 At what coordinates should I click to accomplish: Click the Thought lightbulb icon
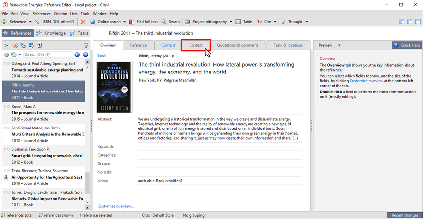click(x=283, y=22)
